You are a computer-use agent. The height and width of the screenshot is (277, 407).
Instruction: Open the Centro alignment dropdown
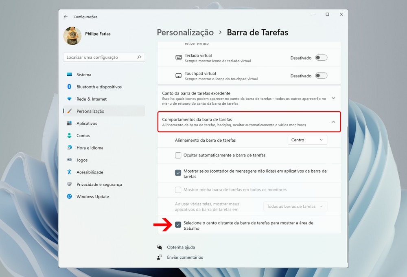[x=307, y=140]
